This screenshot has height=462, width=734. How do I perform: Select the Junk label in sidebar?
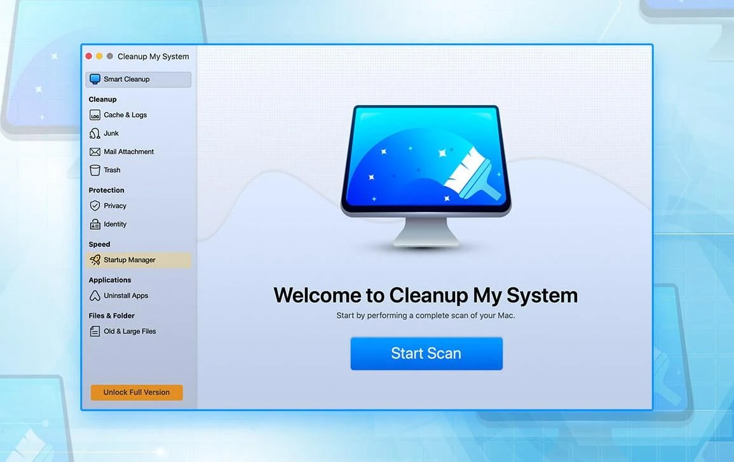[111, 133]
